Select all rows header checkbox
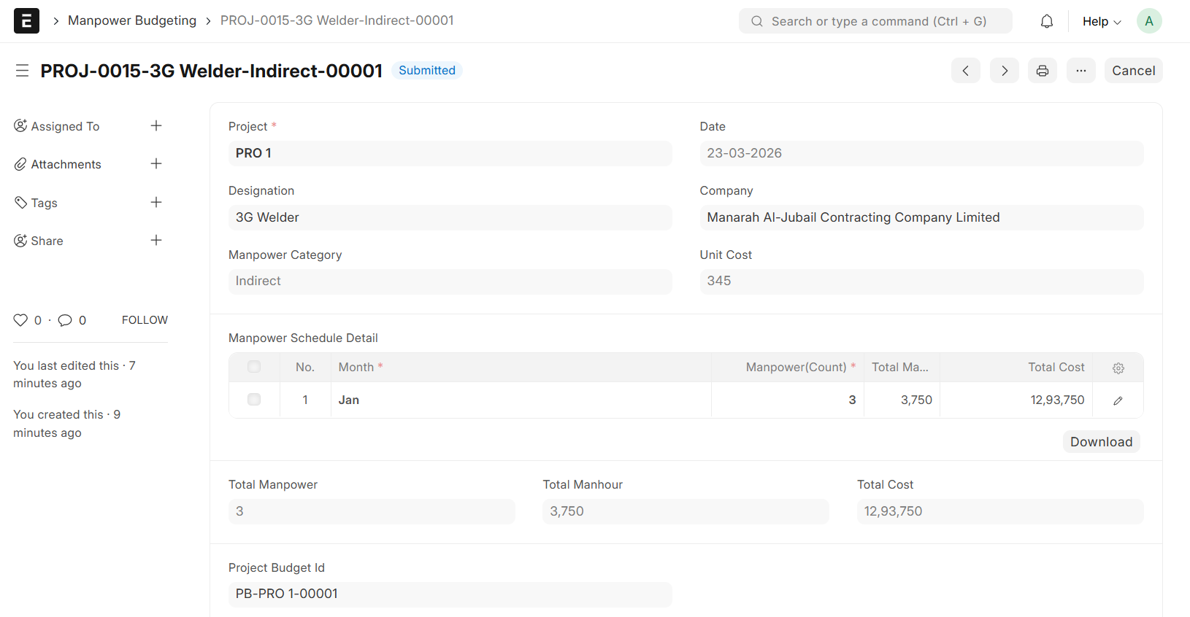This screenshot has width=1190, height=617. point(254,367)
